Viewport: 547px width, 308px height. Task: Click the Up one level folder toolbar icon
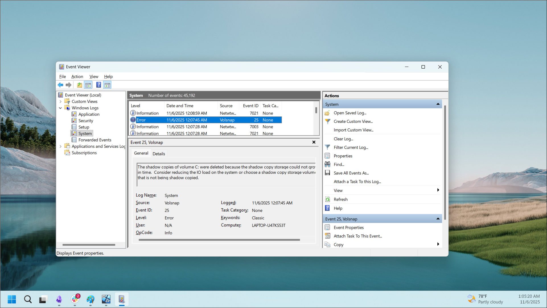[x=80, y=85]
